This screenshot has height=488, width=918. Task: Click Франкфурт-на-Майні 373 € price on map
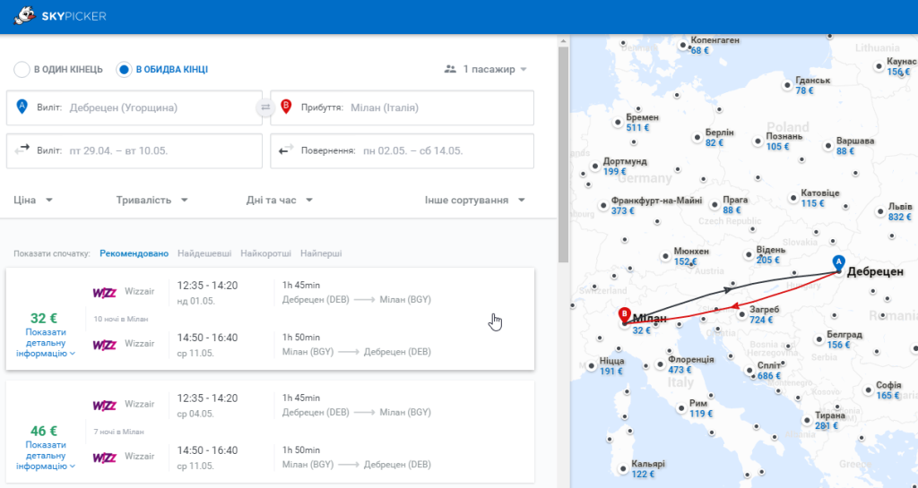click(x=622, y=211)
